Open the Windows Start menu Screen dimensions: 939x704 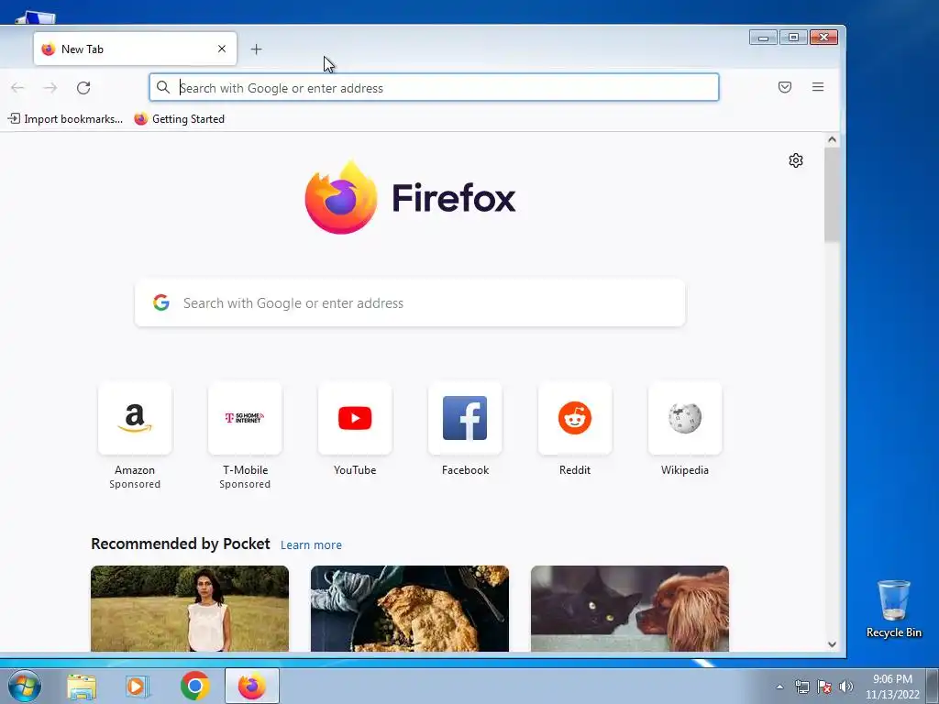[25, 686]
